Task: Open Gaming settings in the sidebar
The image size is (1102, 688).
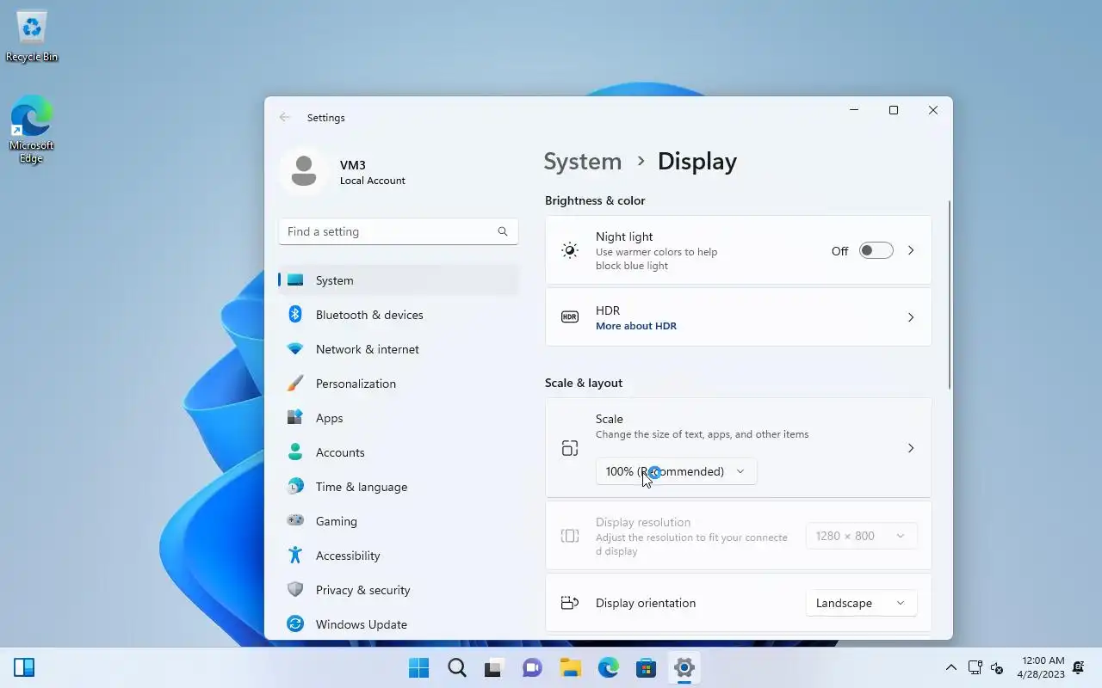Action: click(399, 521)
